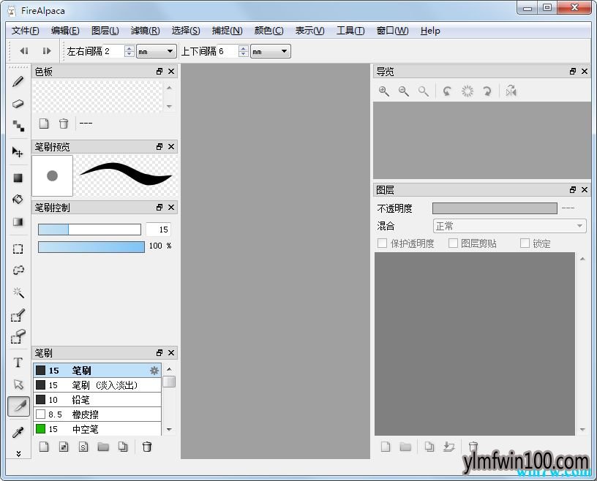The width and height of the screenshot is (597, 481).
Task: Increase 左右间隔 value with stepper
Action: point(129,48)
